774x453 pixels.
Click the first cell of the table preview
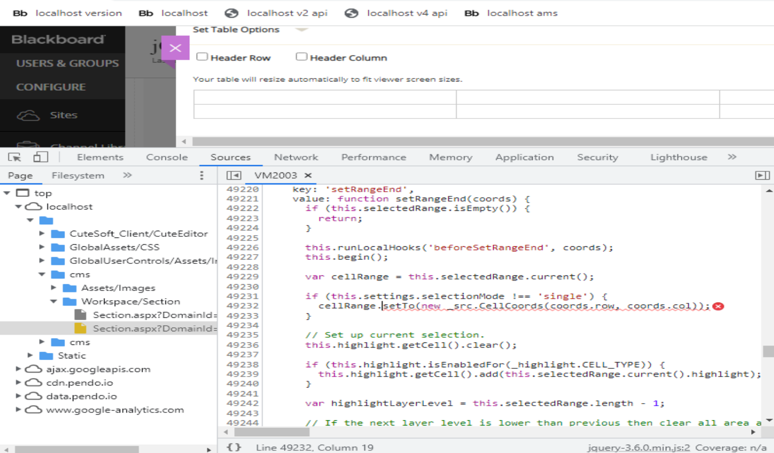coord(325,97)
